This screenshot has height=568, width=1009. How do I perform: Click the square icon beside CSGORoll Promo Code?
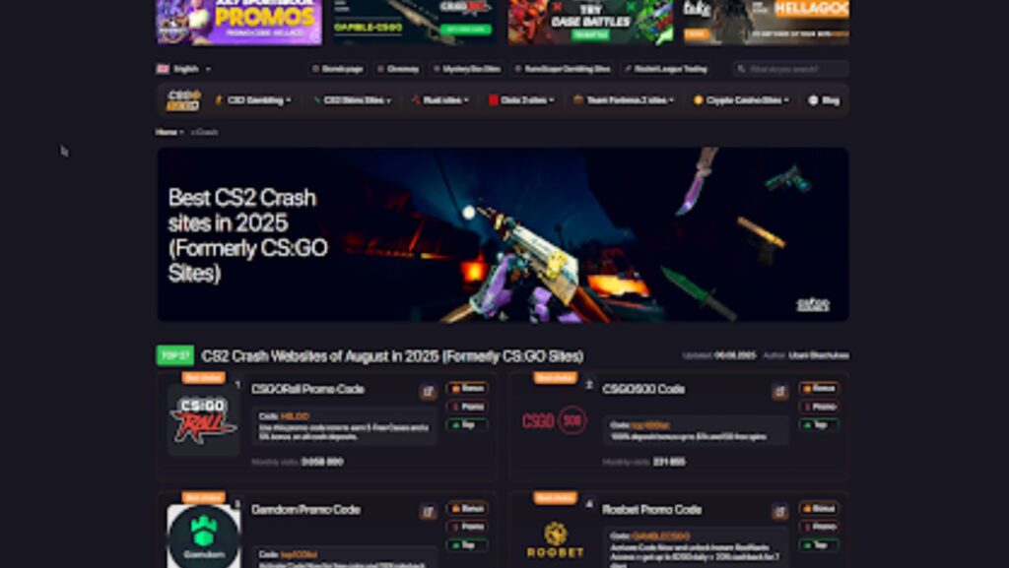pyautogui.click(x=428, y=392)
